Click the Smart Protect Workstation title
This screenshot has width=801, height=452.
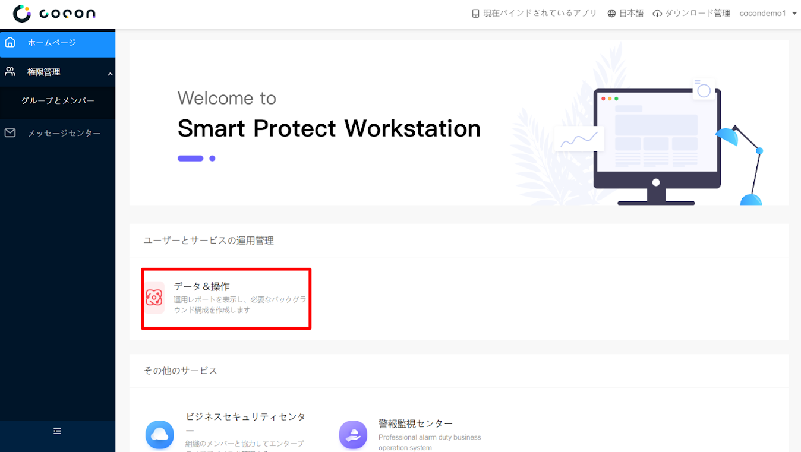pyautogui.click(x=329, y=128)
